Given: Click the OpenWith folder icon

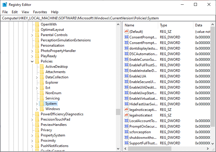Looking at the screenshot, I should click(x=37, y=24).
